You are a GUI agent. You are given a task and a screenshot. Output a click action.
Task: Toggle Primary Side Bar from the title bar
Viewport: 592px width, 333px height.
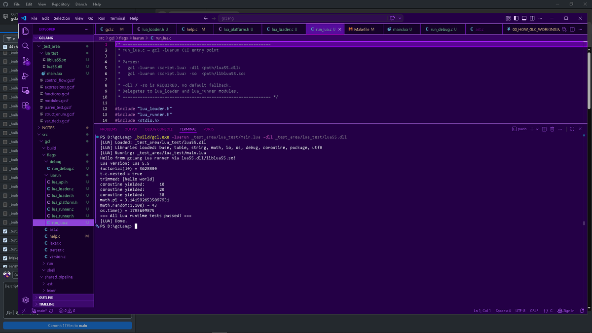[517, 18]
